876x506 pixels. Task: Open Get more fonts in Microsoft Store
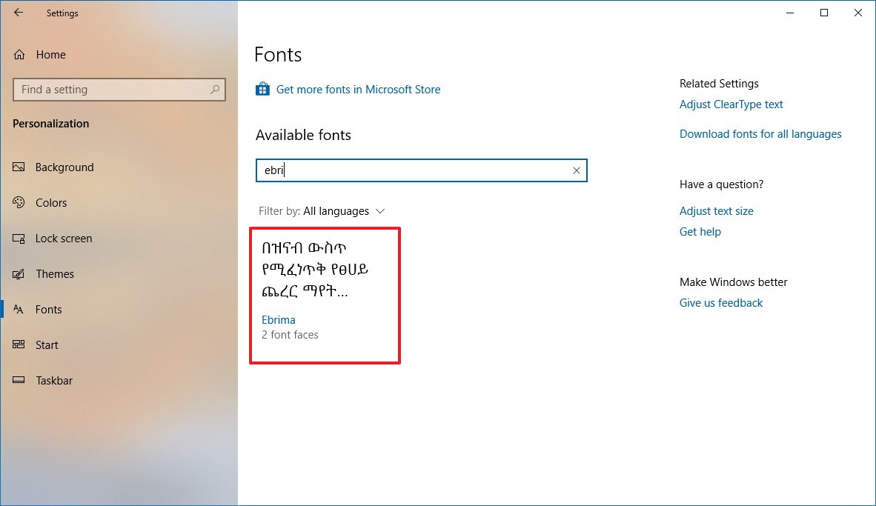click(358, 90)
